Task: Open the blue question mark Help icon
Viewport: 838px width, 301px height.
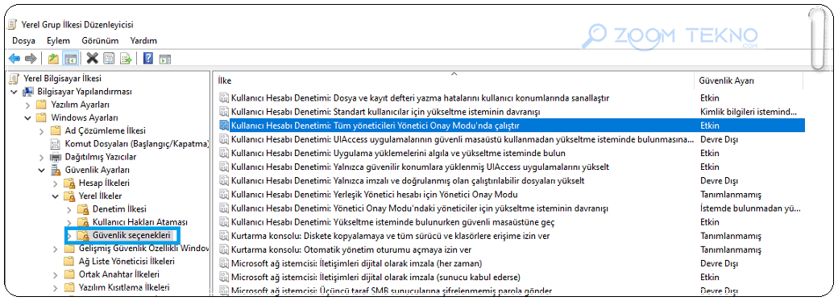Action: tap(148, 58)
